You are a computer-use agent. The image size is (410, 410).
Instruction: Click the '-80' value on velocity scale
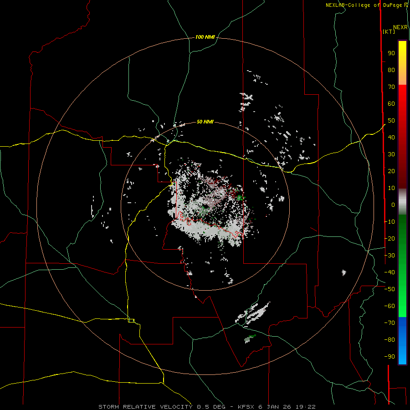[x=389, y=340]
